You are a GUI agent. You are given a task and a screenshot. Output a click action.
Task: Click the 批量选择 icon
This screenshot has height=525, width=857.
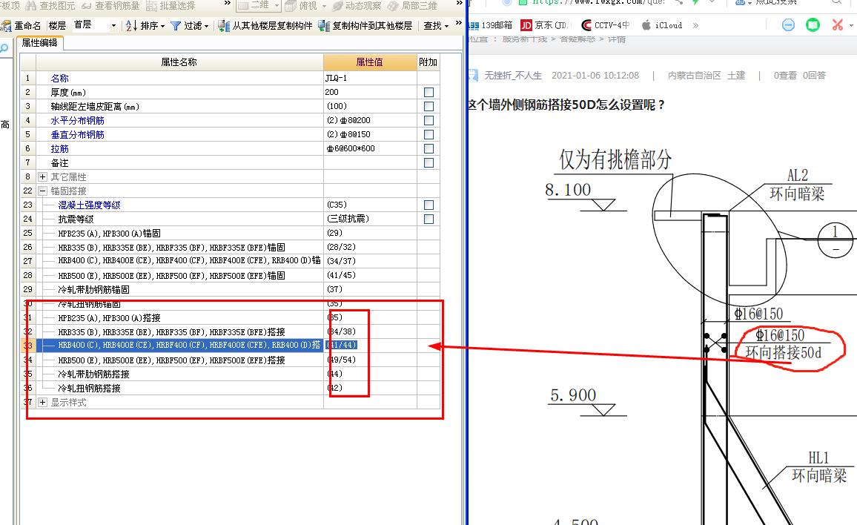pyautogui.click(x=151, y=5)
